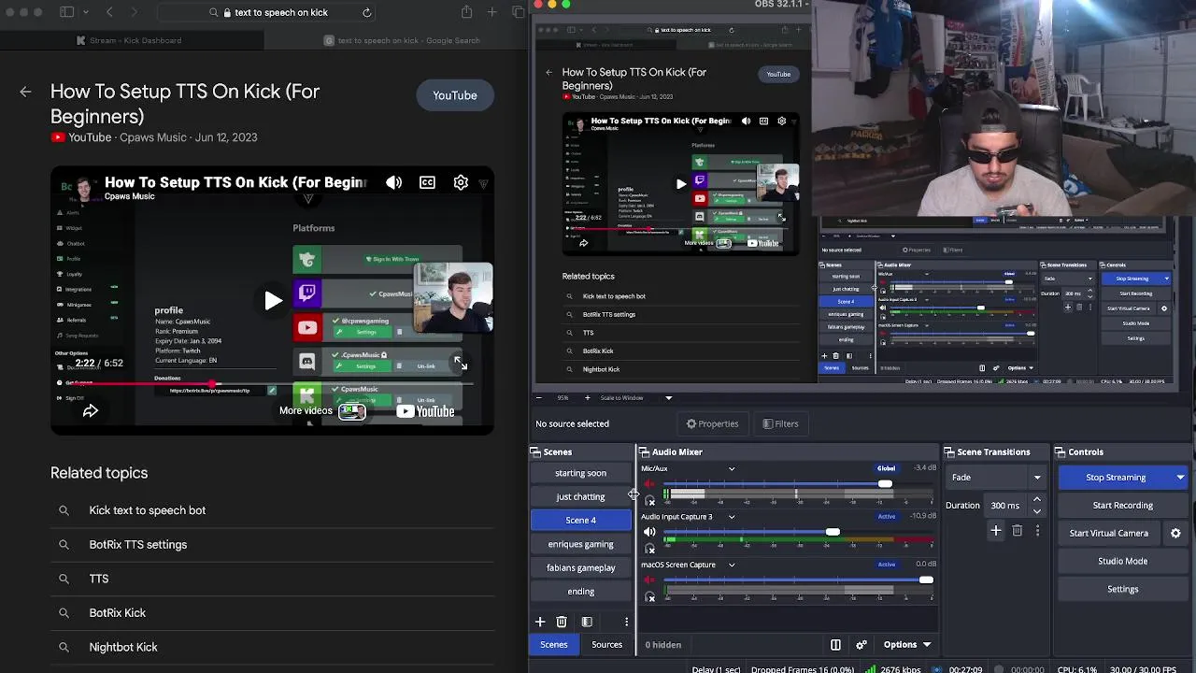Toggle Audio Input Capture 3 monitoring icon
The height and width of the screenshot is (673, 1196).
pyautogui.click(x=649, y=549)
